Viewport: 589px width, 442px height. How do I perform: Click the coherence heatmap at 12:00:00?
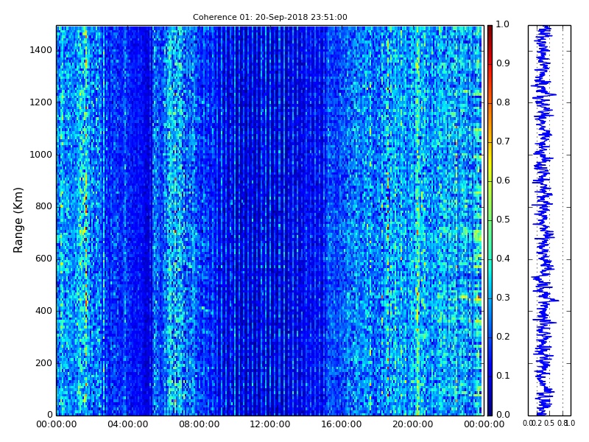click(270, 220)
